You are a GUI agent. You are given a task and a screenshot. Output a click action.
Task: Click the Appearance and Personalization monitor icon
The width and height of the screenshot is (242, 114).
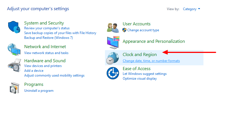click(113, 43)
